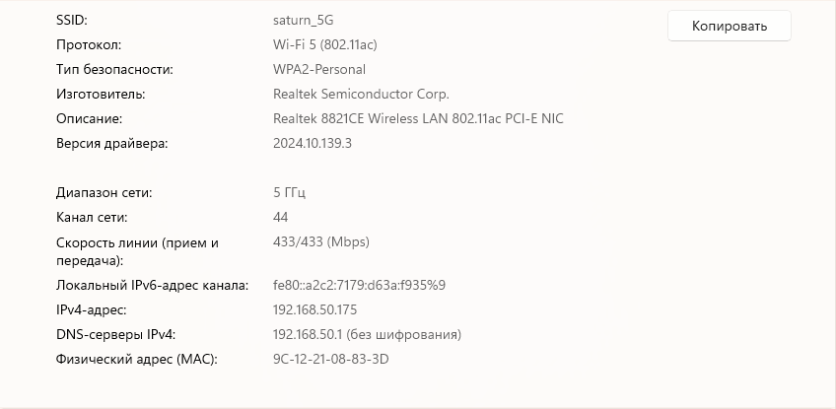Click the SSID value saturn_5G
Viewport: 836px width, 409px height.
(310, 21)
